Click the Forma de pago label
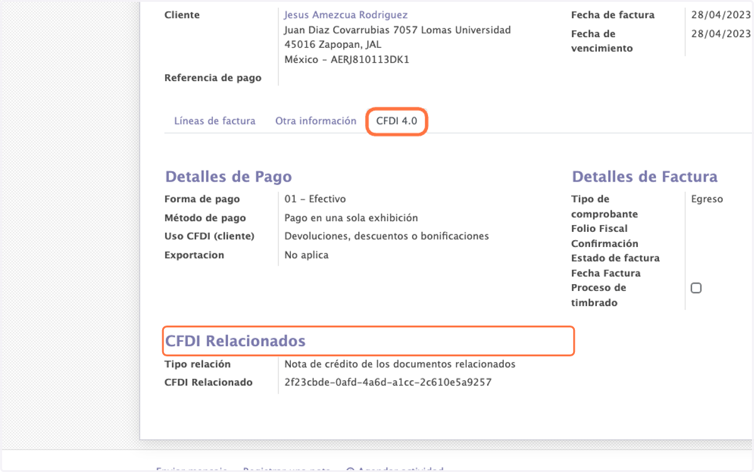Viewport: 754px width, 472px height. point(202,199)
